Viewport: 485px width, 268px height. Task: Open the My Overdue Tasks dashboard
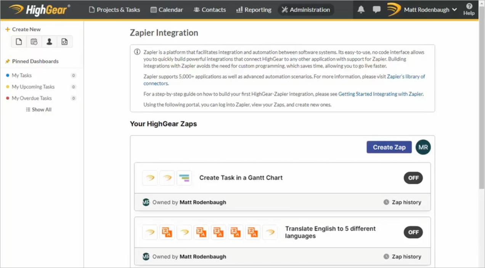[32, 98]
